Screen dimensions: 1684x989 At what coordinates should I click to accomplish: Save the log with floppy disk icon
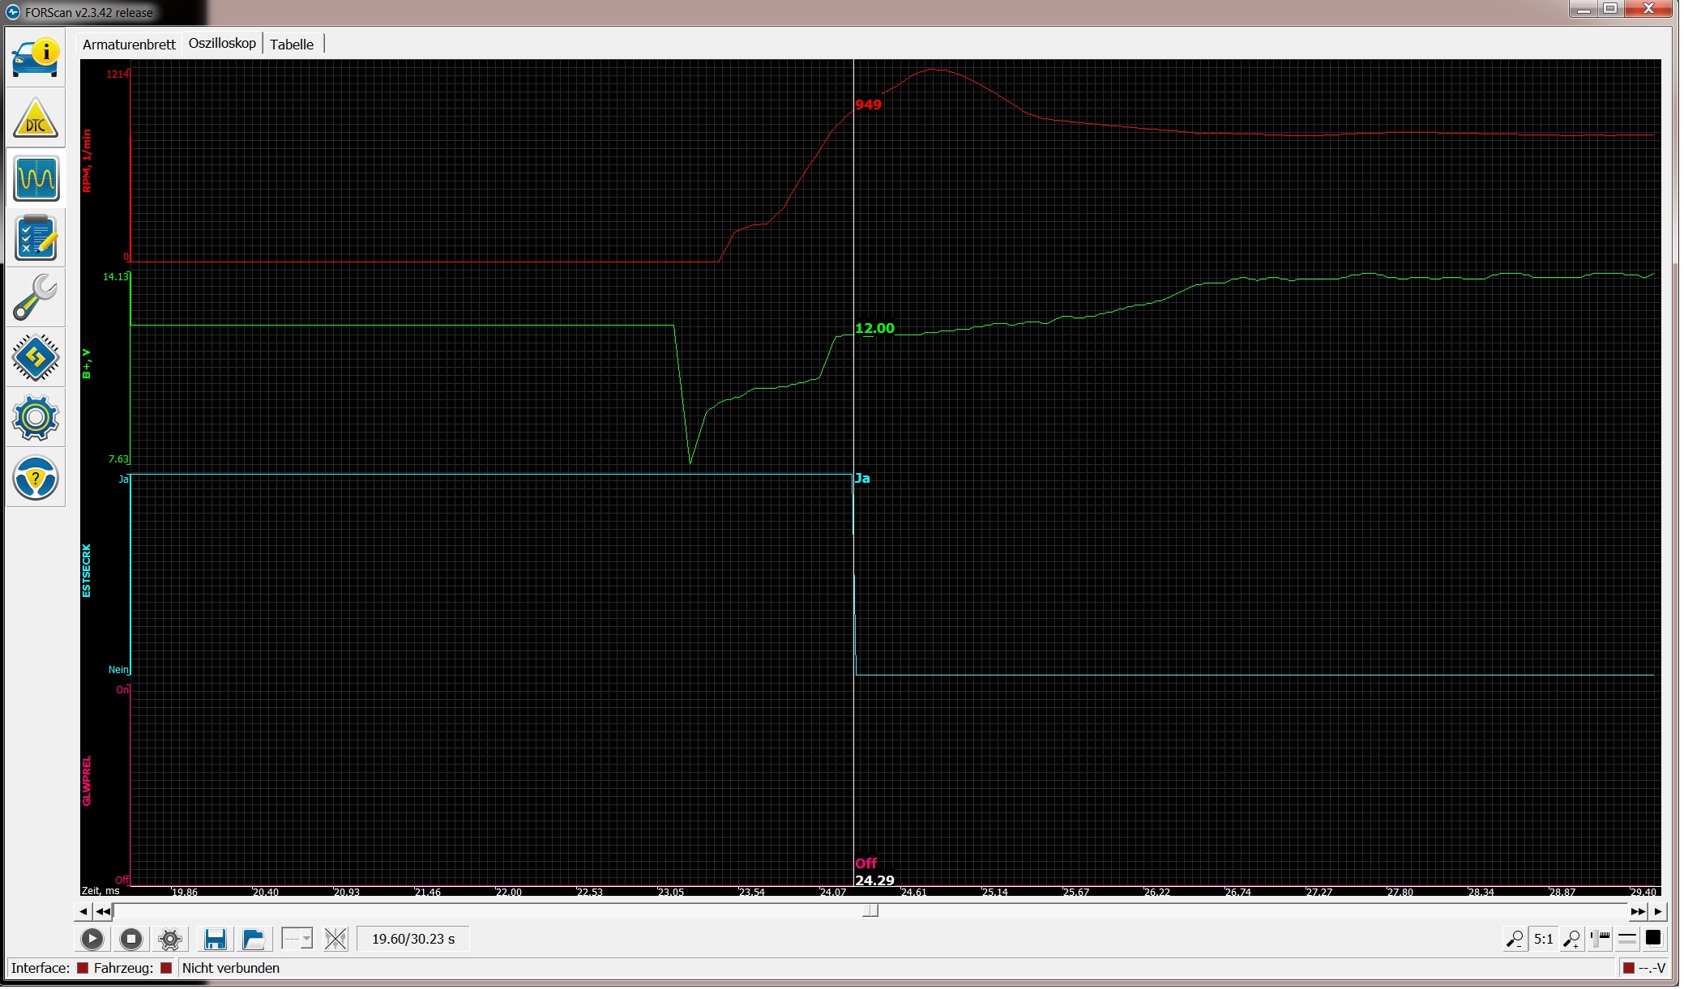coord(215,940)
